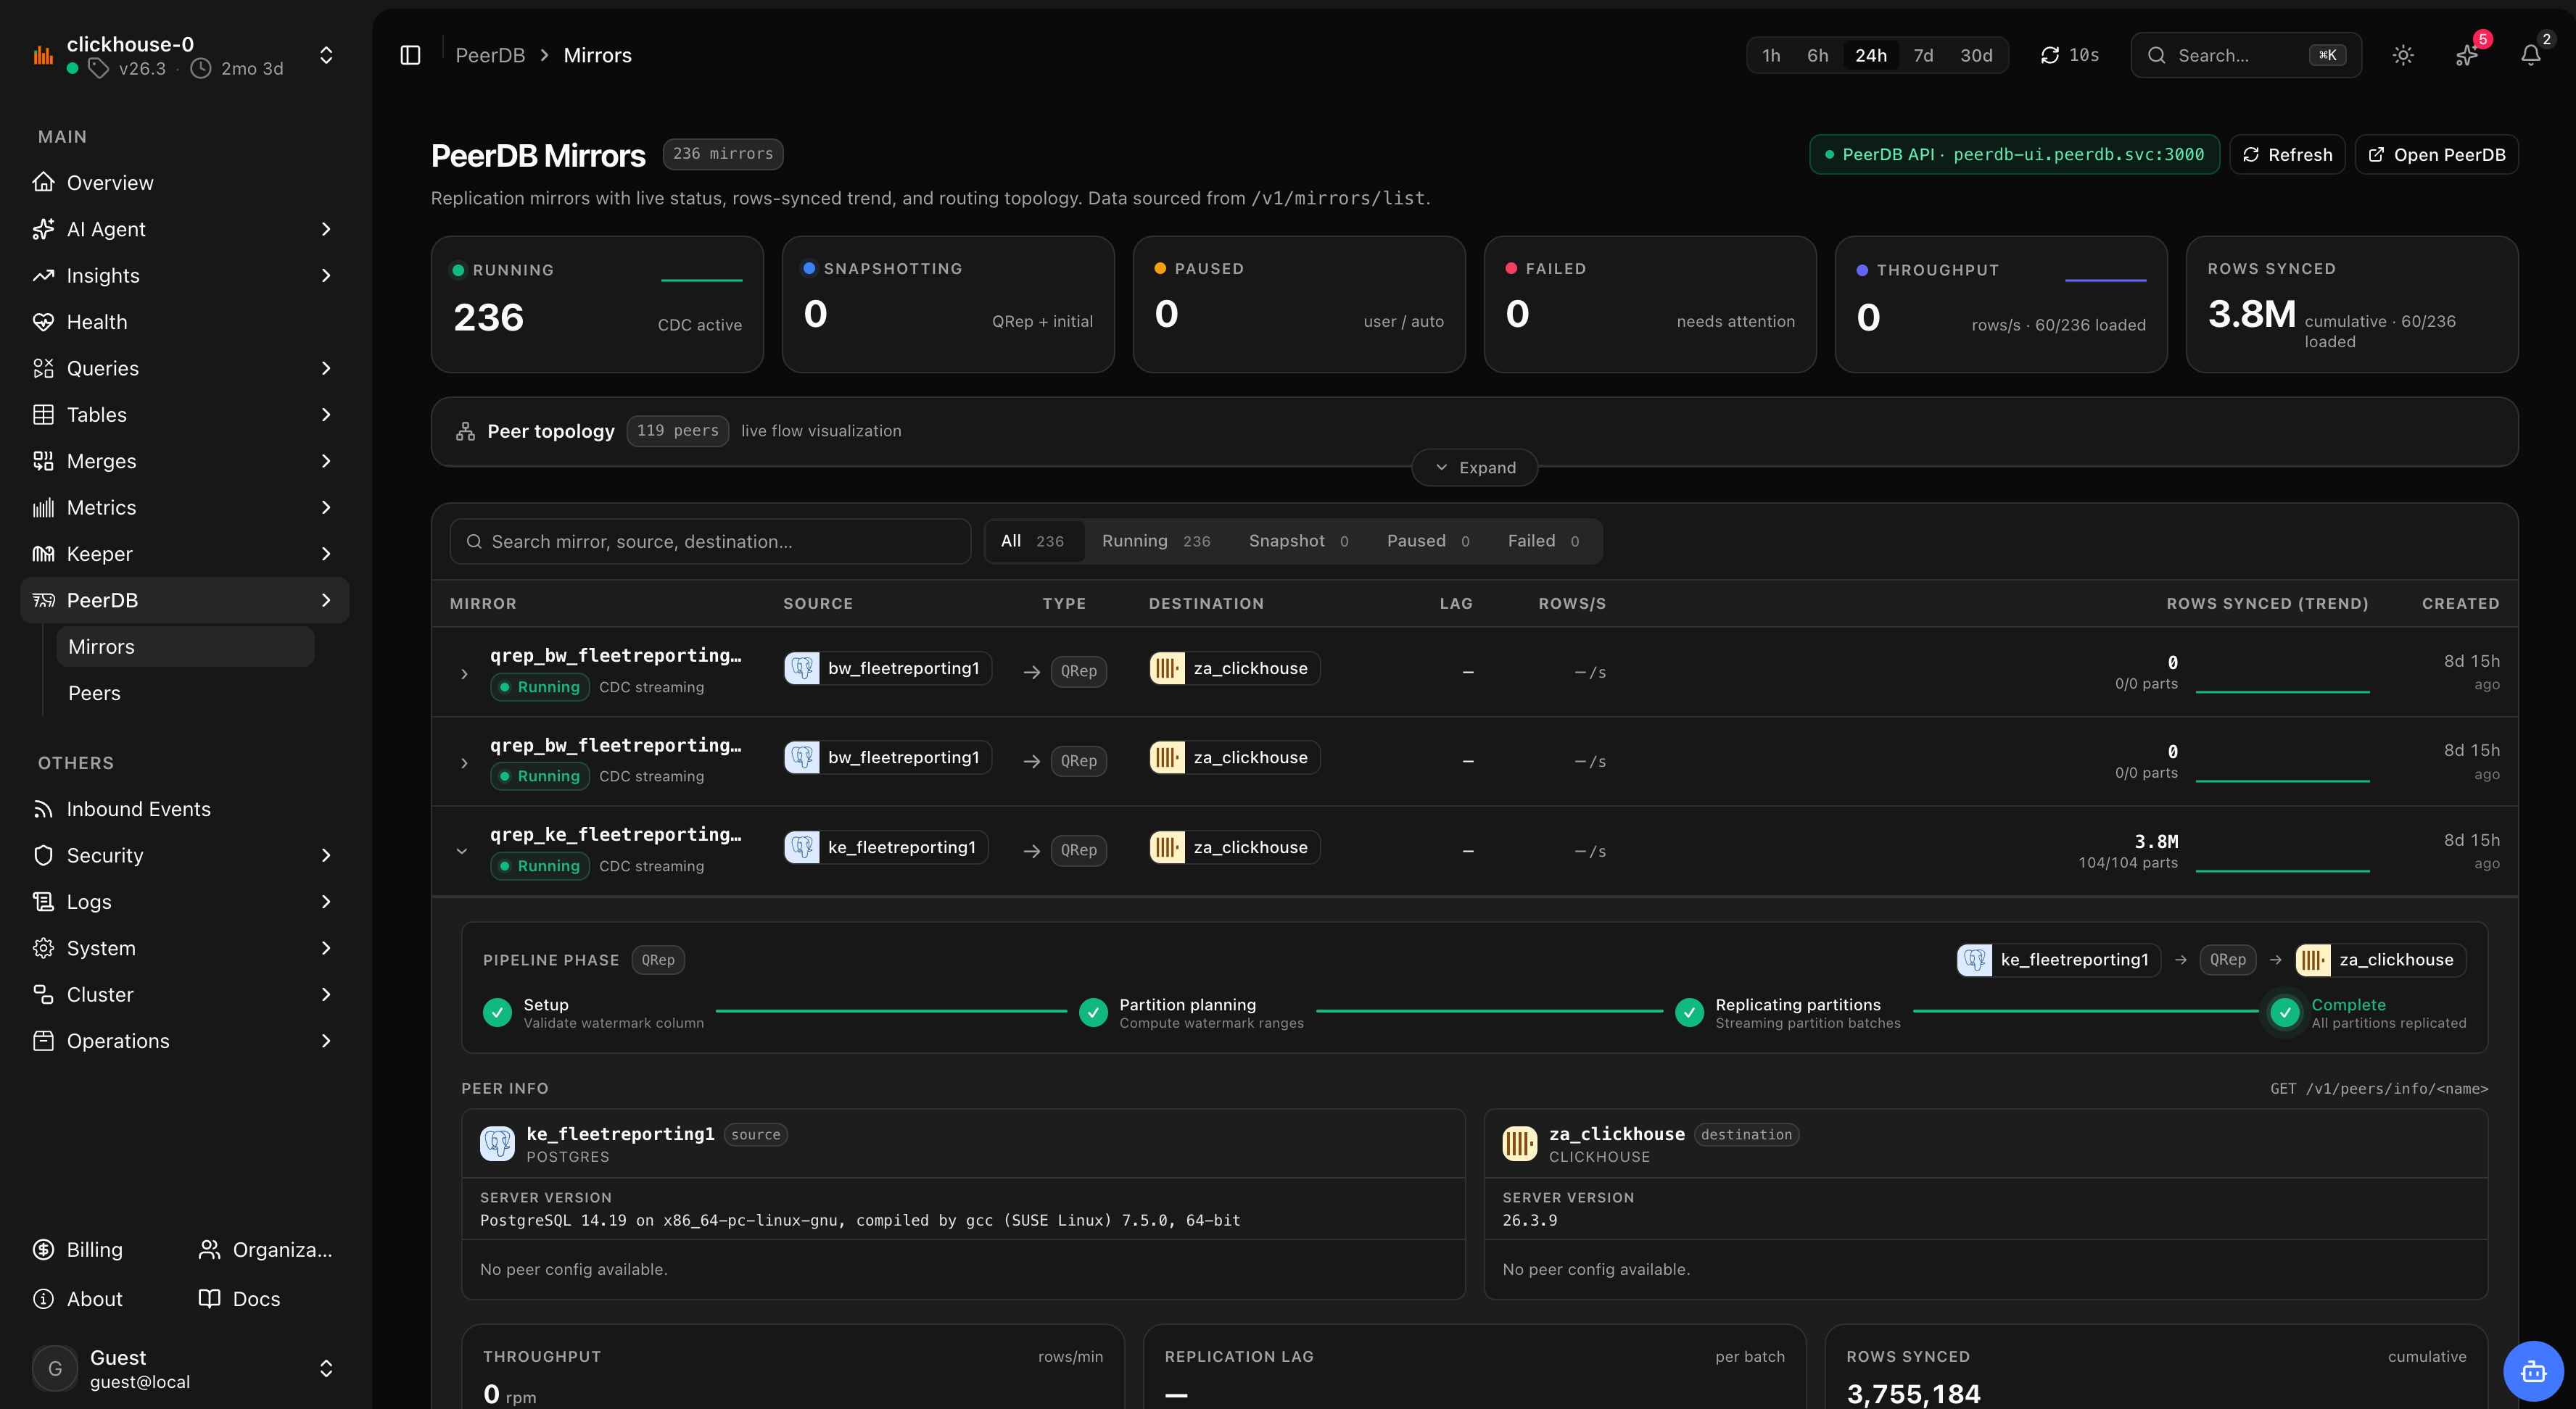Click the clickhouse-0 bar chart logo
This screenshot has height=1409, width=2576.
pos(43,55)
